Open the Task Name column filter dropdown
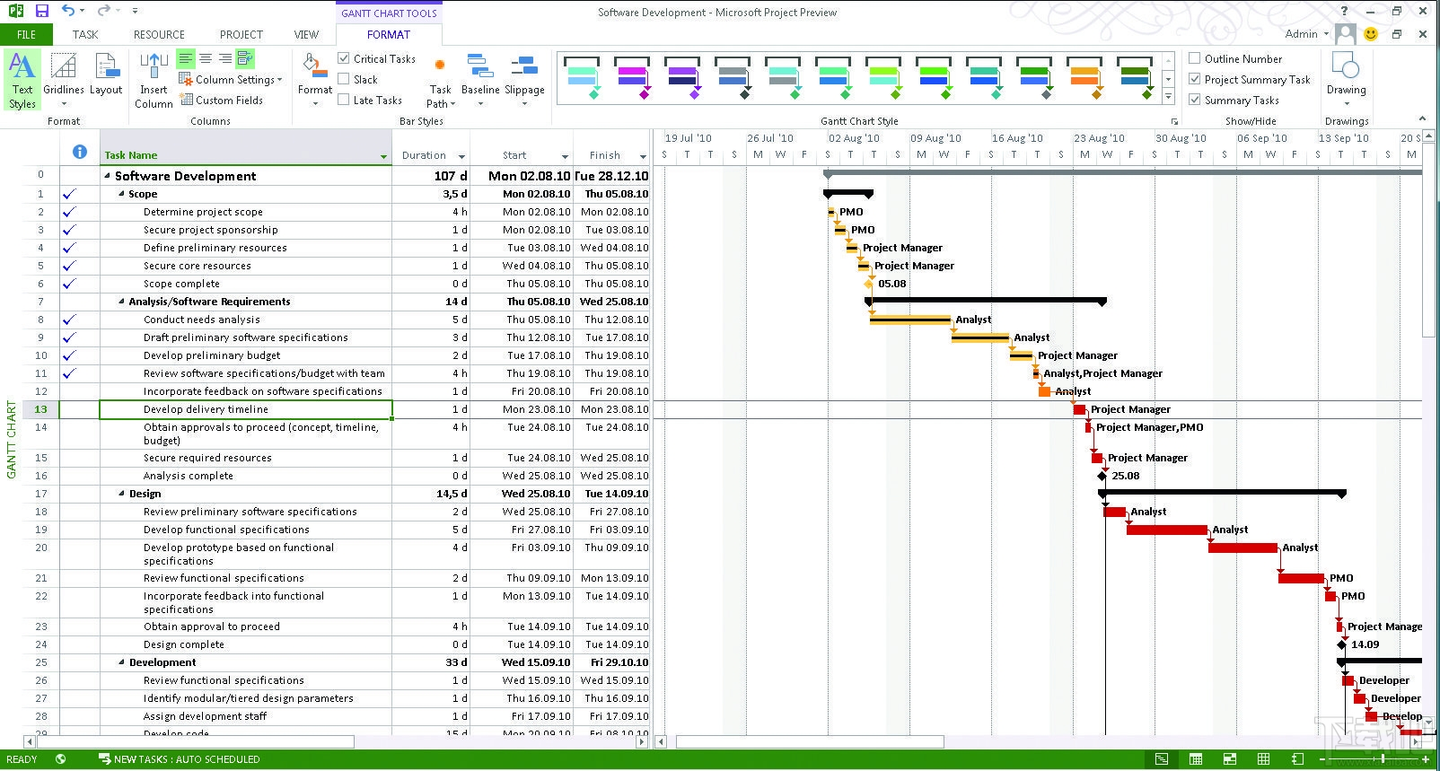The width and height of the screenshot is (1440, 771). point(384,156)
